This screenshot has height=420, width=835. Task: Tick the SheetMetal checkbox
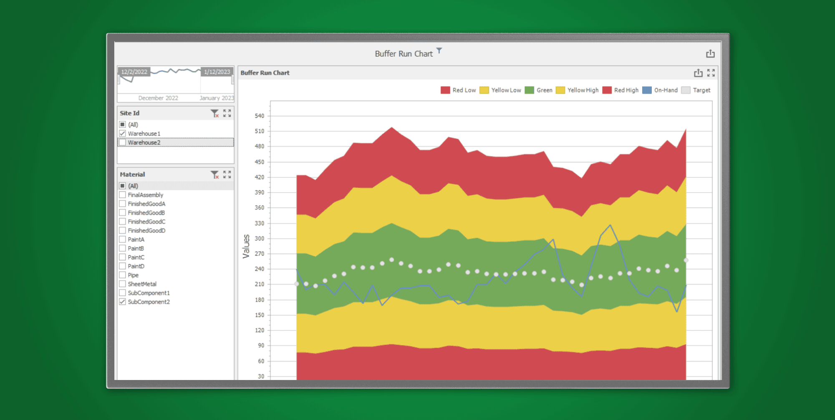[123, 284]
